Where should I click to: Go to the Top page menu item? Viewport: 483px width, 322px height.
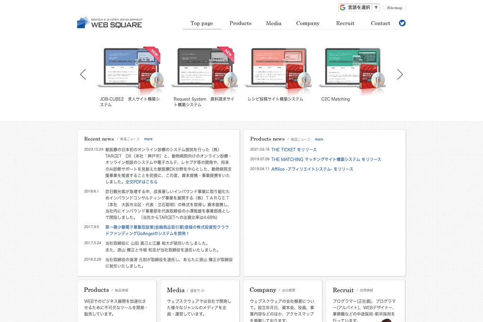(202, 24)
